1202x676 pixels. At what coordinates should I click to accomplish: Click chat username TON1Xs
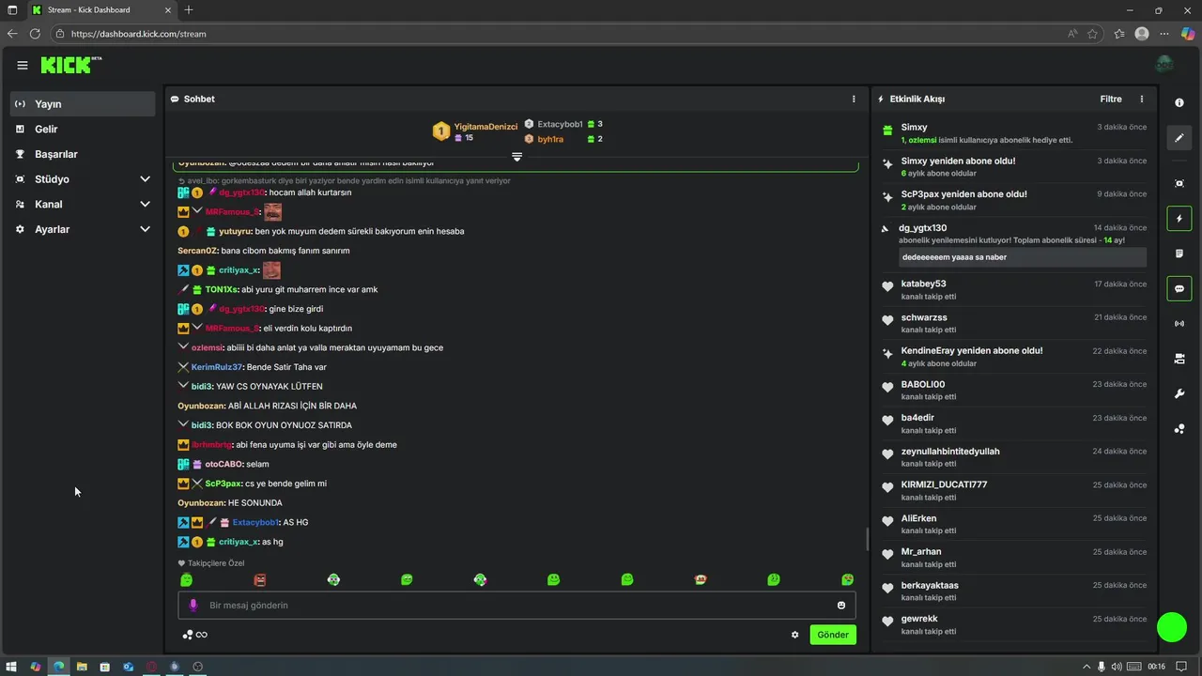pos(221,289)
